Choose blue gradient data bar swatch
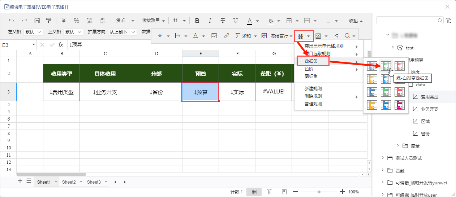This screenshot has width=456, height=197. tap(372, 66)
